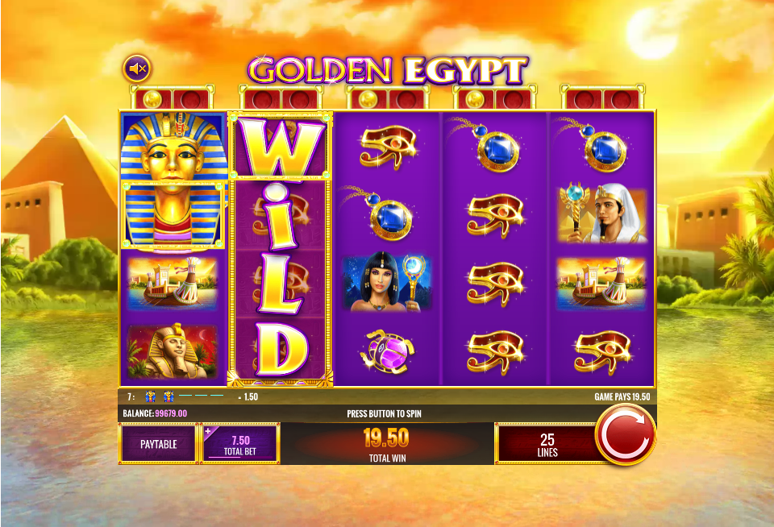Click the expanded WILD reel
The height and width of the screenshot is (527, 774).
tap(280, 249)
